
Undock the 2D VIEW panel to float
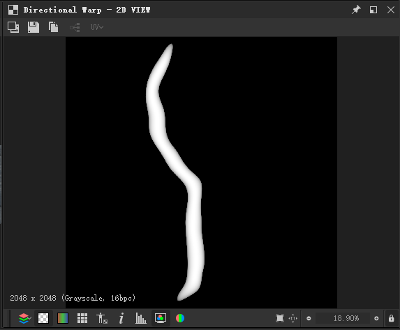pos(373,10)
